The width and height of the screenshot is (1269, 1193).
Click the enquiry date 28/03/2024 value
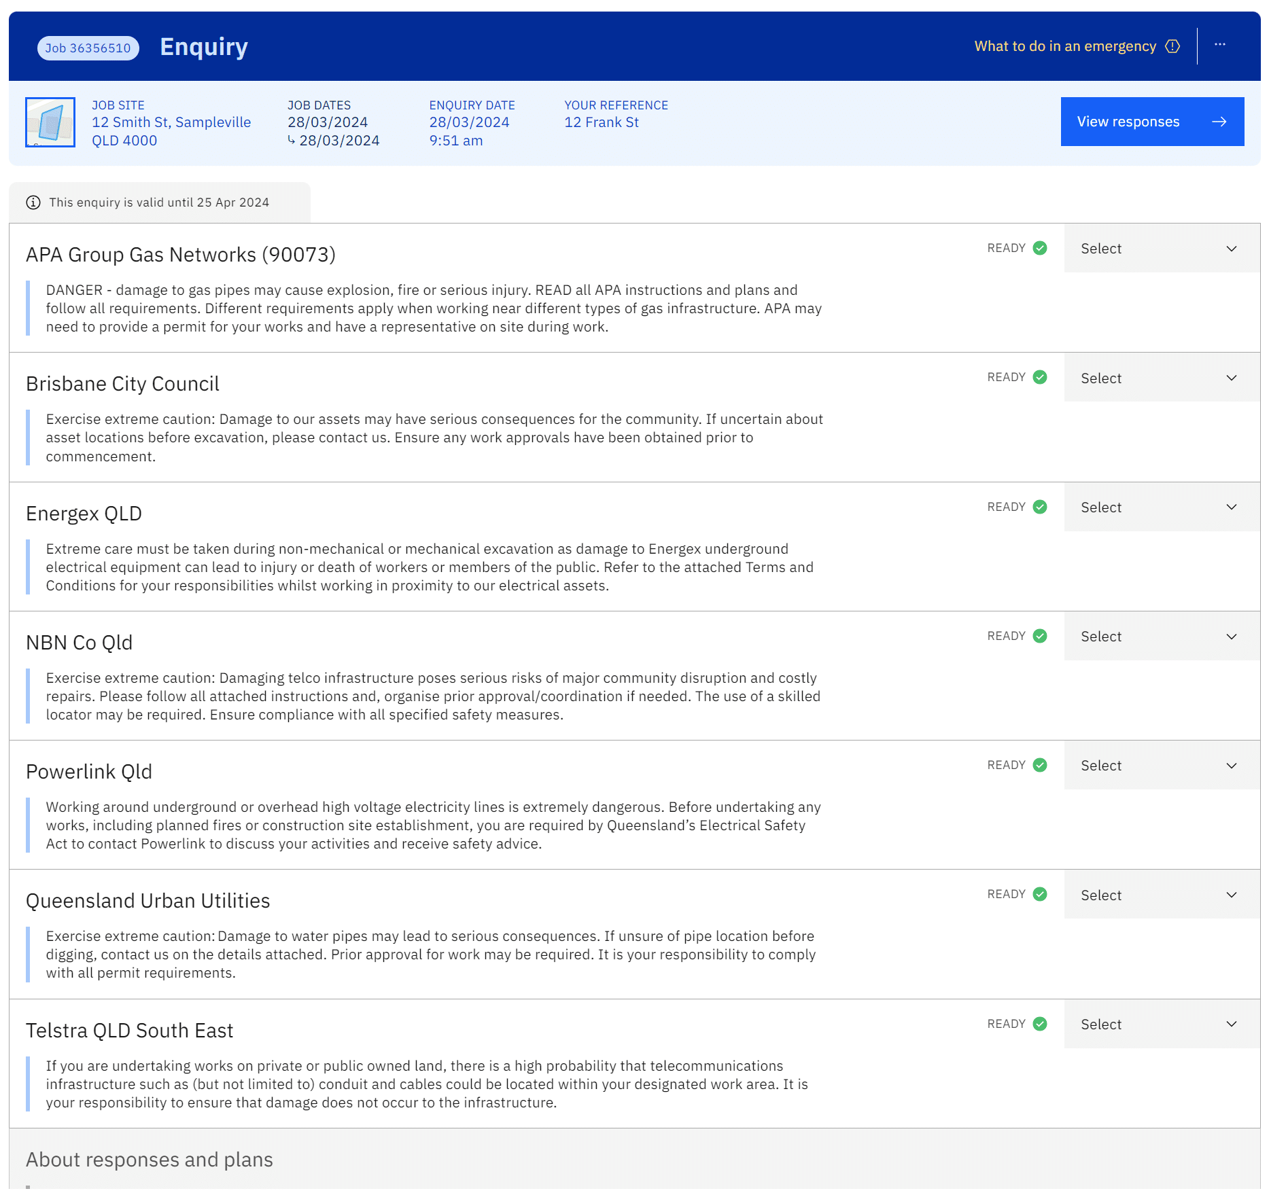pos(469,122)
